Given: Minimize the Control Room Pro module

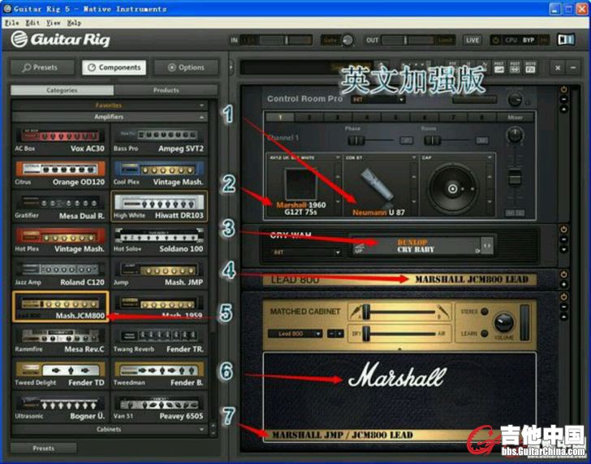Looking at the screenshot, I should point(564,100).
